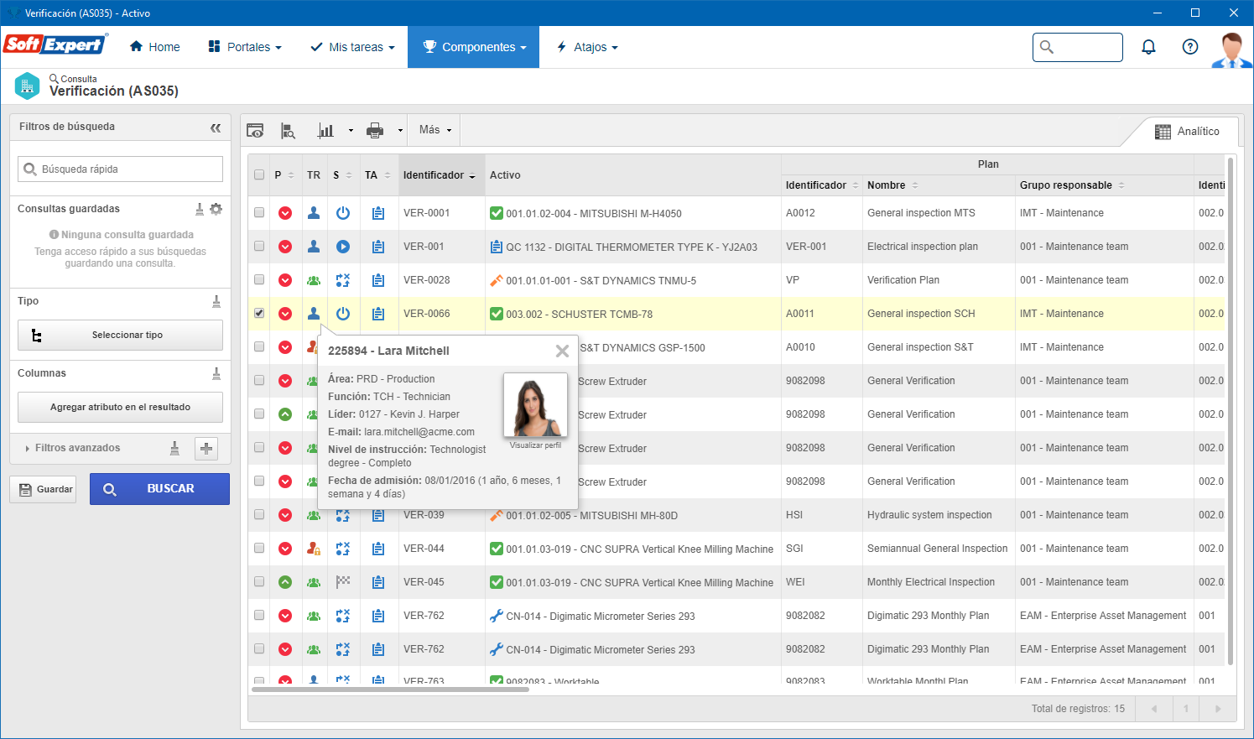Toggle the select-all header checkbox
The width and height of the screenshot is (1254, 739).
click(259, 174)
